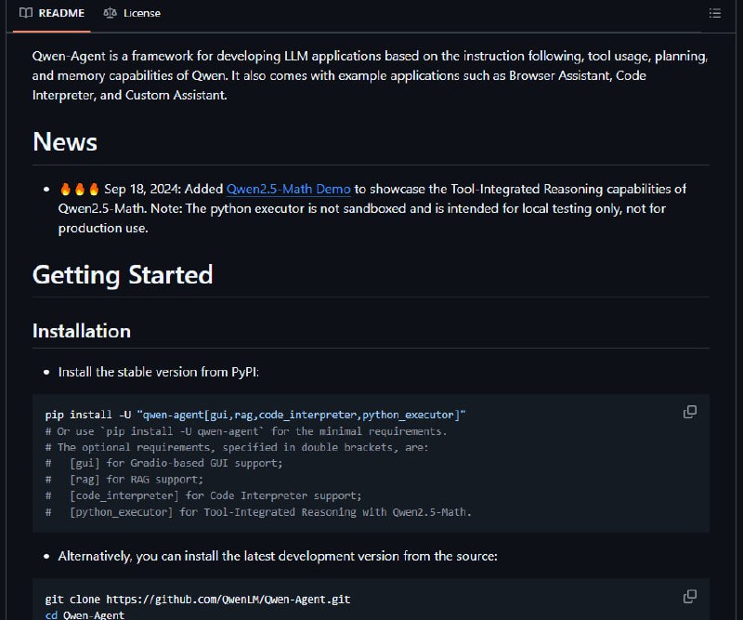Click the git clone Qwen-Agent.git URL line

coord(198,600)
